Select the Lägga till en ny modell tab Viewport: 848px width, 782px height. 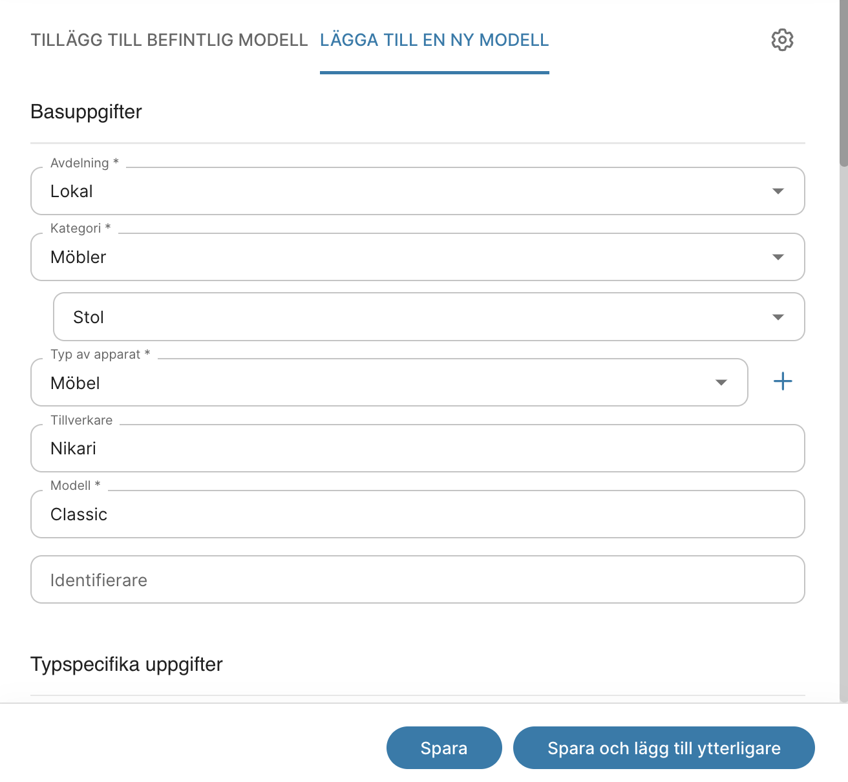point(434,40)
